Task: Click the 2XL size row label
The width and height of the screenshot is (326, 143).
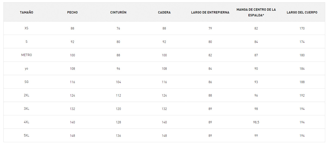Action: click(26, 95)
